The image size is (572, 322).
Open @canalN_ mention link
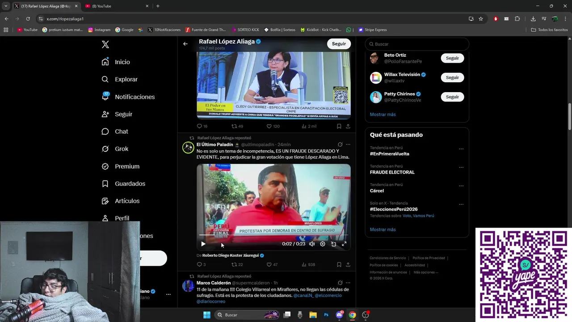[303, 296]
